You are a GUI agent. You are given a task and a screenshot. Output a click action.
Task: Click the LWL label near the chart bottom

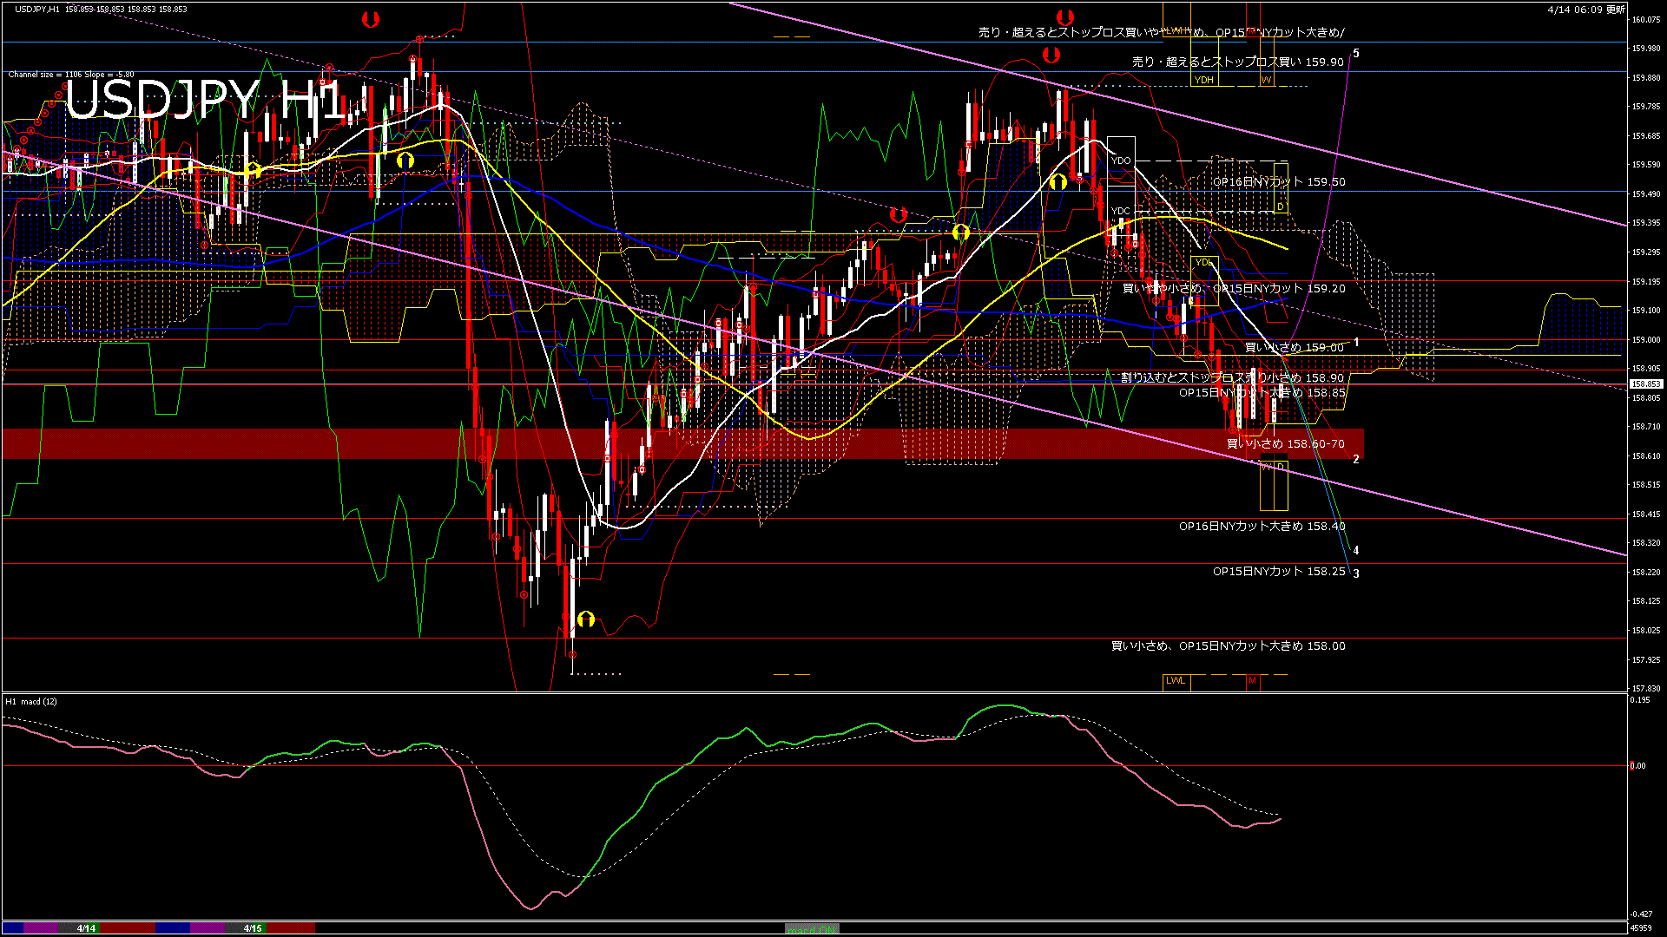pos(1176,680)
